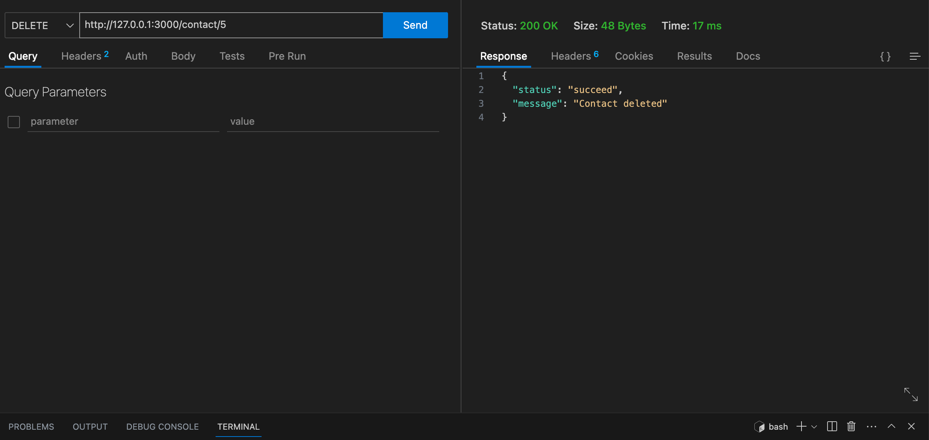This screenshot has width=929, height=440.
Task: Open the response Cookies tab
Action: (634, 56)
